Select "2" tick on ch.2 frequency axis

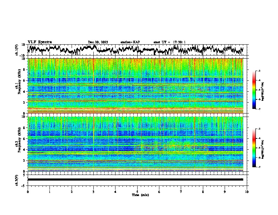click(x=24, y=161)
